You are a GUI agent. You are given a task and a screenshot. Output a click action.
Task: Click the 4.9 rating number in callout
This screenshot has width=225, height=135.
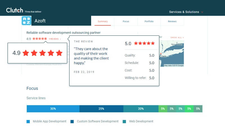17,53
